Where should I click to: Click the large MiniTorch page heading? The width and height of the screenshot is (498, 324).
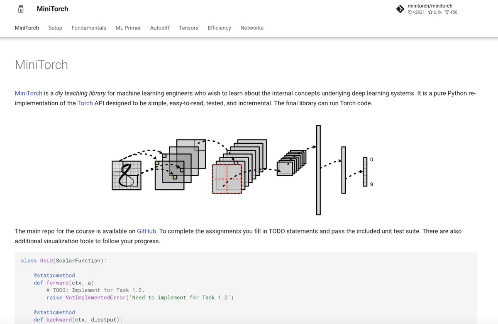tap(41, 65)
